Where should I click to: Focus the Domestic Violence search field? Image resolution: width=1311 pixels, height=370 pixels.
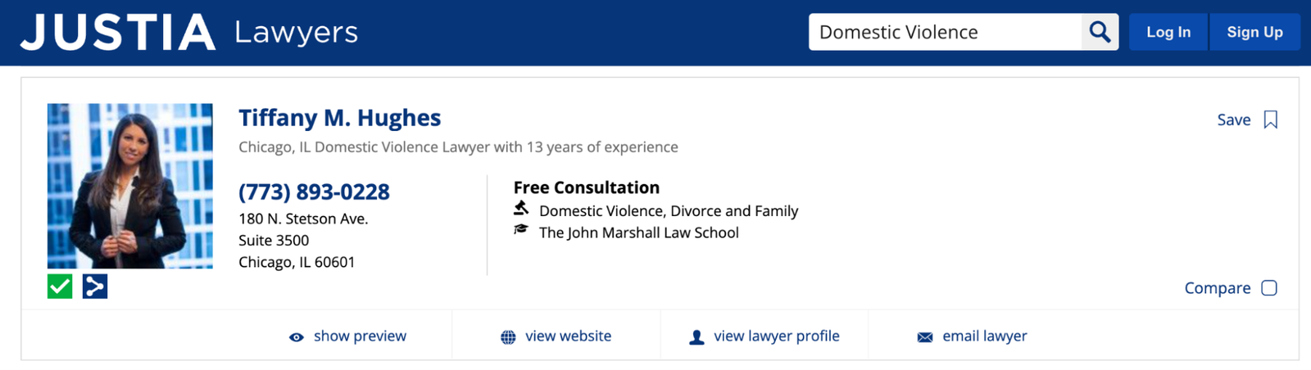(x=946, y=32)
